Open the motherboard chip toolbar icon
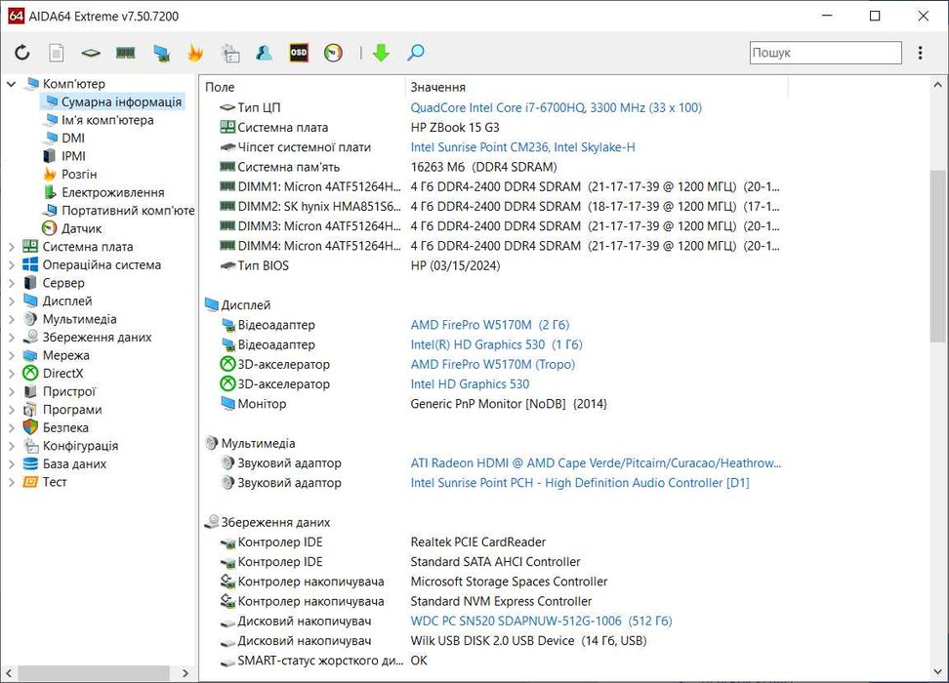Viewport: 949px width, 683px height. click(91, 53)
